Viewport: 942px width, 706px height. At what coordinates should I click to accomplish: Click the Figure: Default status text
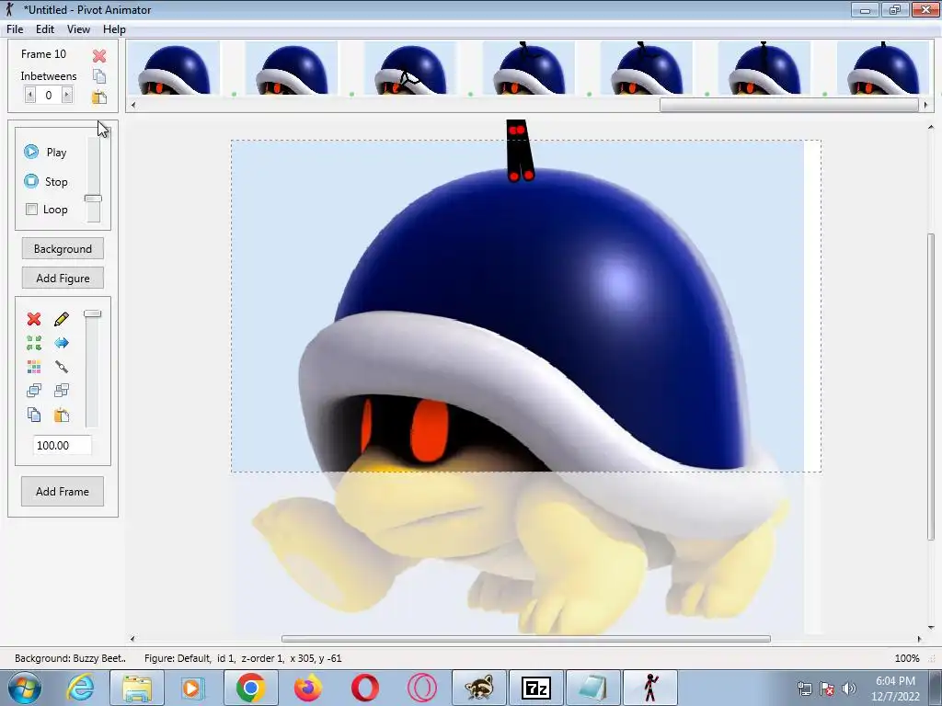pyautogui.click(x=243, y=658)
